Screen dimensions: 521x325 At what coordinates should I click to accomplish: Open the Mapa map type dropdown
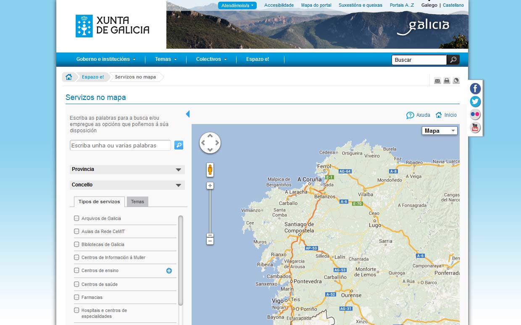point(439,131)
